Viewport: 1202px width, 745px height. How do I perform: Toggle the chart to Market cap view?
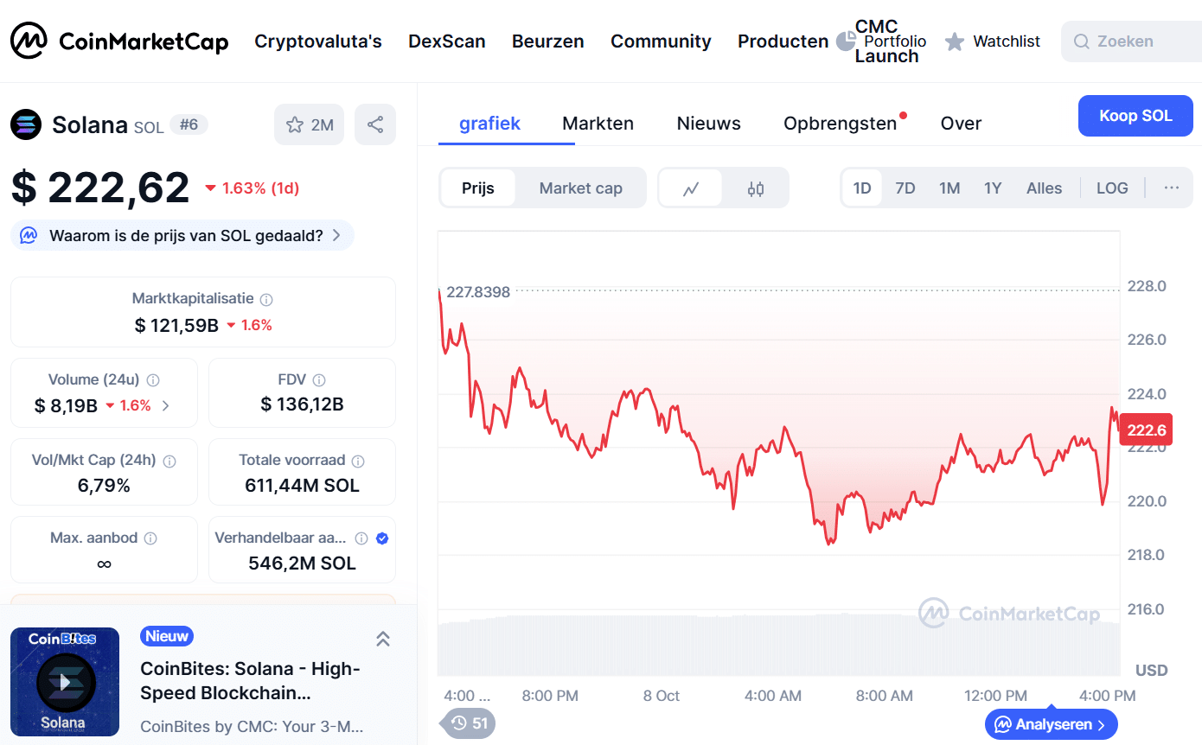(x=580, y=188)
